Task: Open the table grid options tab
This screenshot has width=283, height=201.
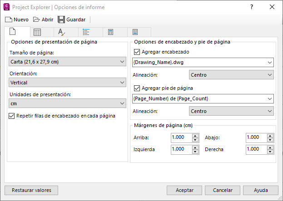Action: [x=37, y=32]
